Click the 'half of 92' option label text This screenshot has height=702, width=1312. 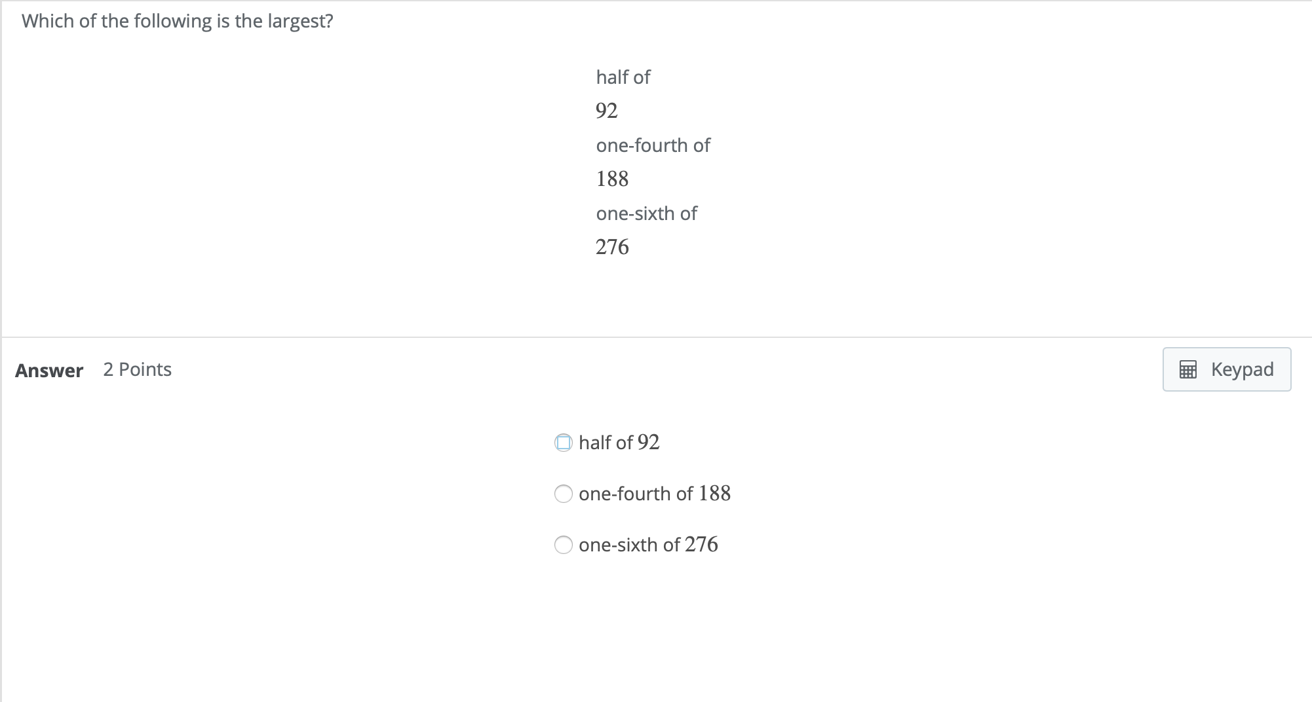[619, 443]
